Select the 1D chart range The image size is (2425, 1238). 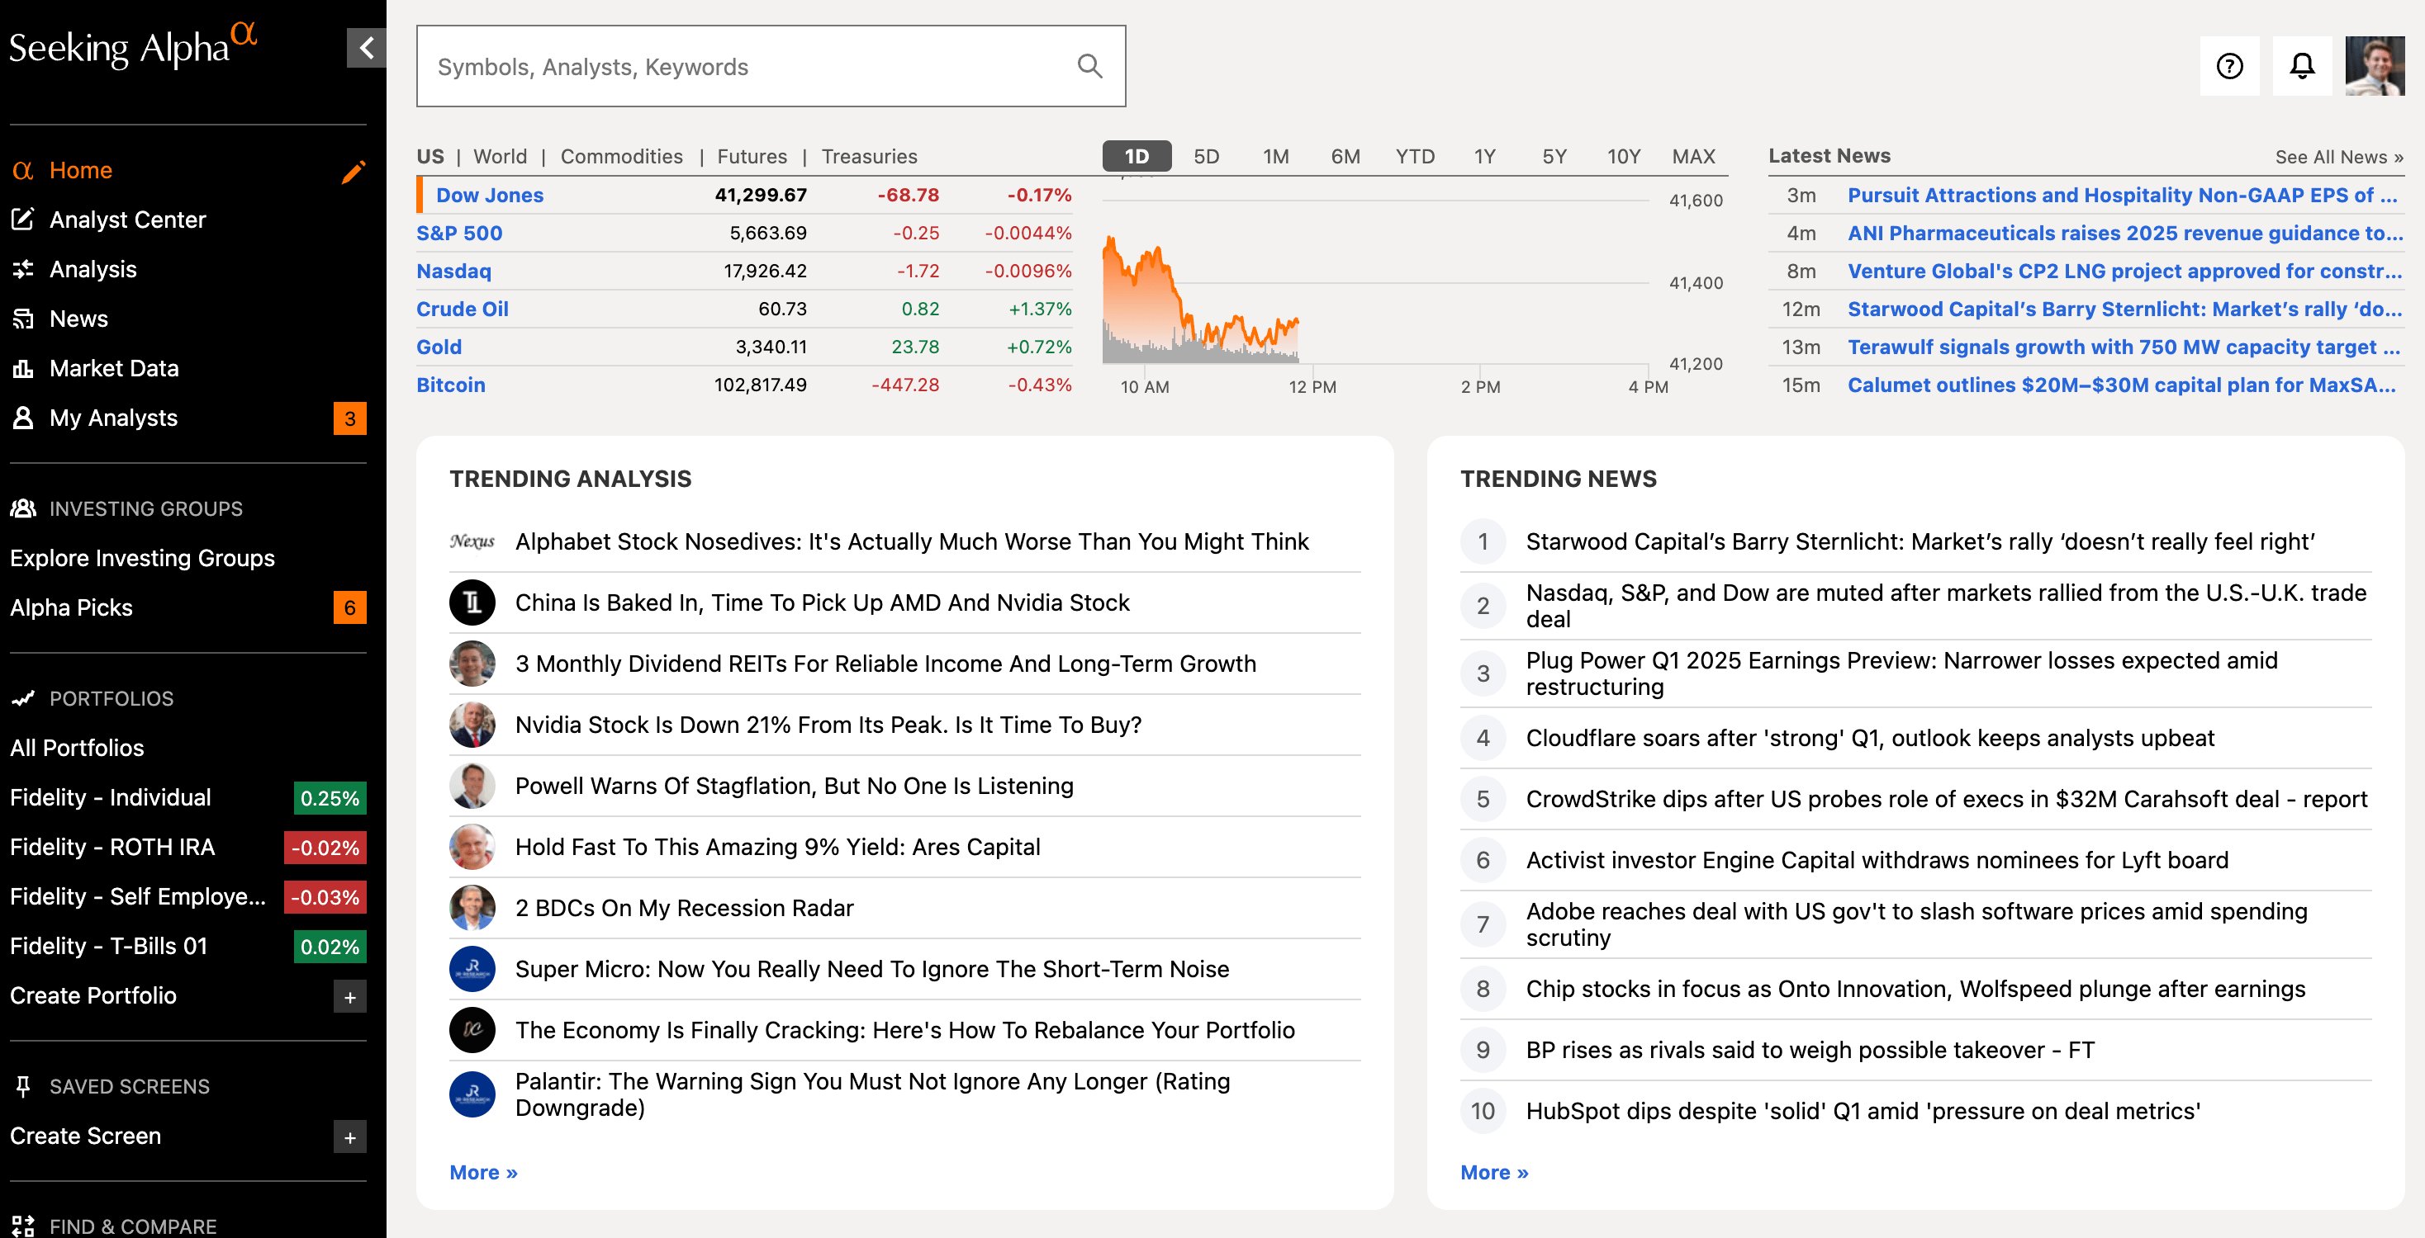click(x=1137, y=156)
